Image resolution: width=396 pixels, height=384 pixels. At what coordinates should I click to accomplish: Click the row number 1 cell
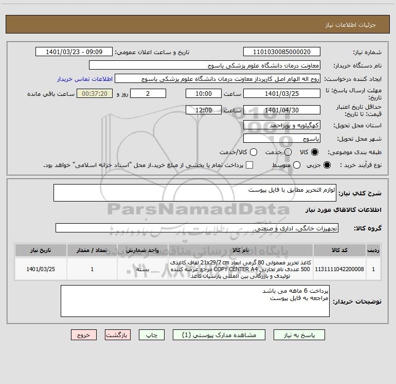(373, 269)
